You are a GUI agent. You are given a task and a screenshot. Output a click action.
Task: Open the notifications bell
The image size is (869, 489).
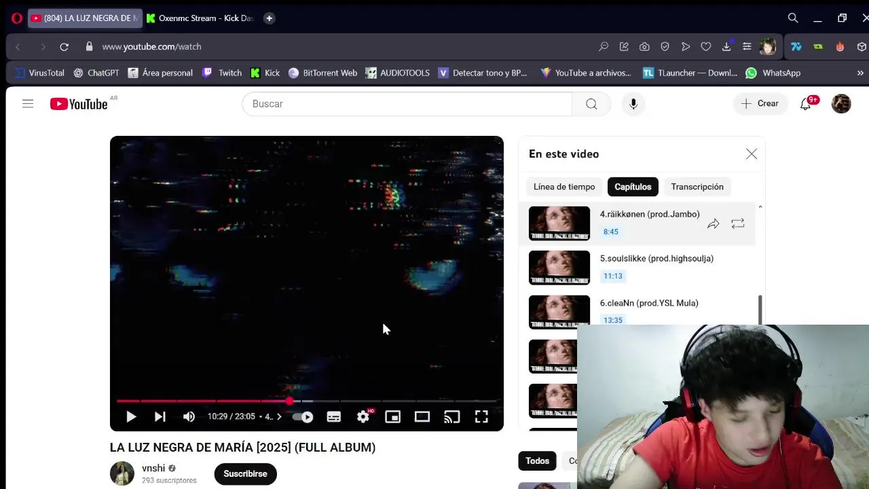(x=806, y=104)
